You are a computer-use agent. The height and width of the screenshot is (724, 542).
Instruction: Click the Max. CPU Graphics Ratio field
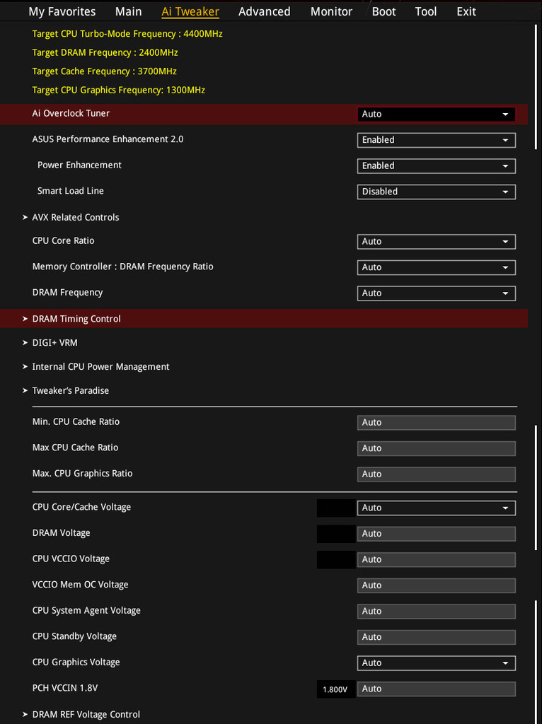(436, 474)
